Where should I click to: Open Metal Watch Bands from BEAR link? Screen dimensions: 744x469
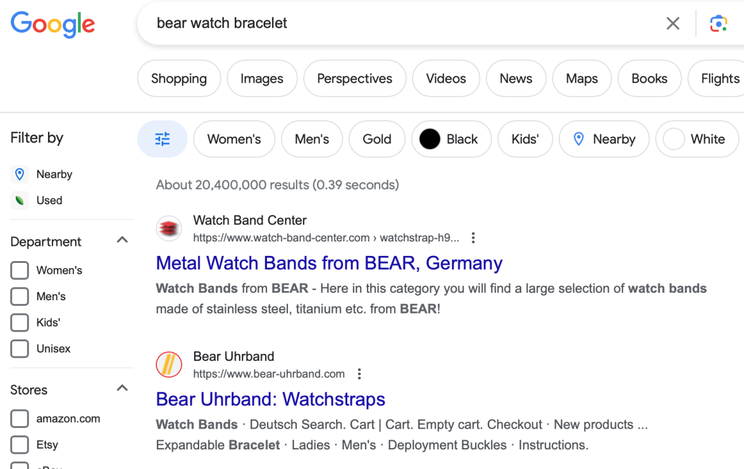click(329, 263)
